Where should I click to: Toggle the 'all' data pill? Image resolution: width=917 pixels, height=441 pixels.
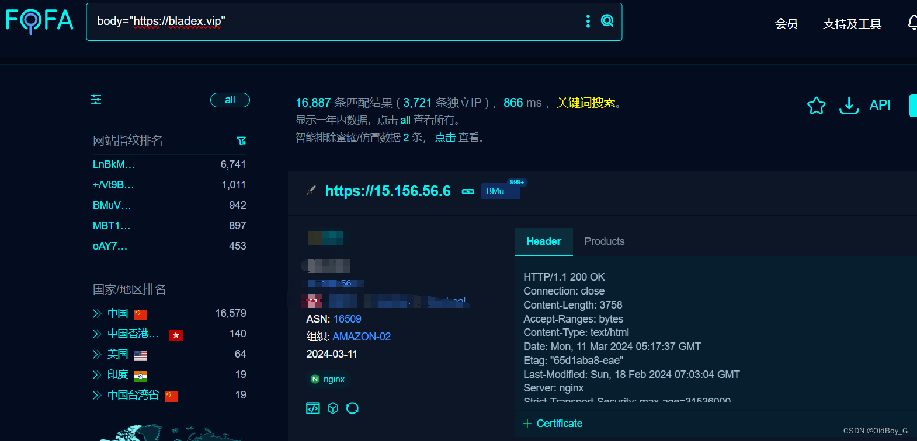(230, 100)
